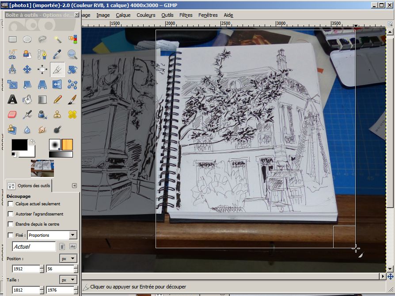This screenshot has height=296, width=395.
Task: Select the Flip tool
Action: pyautogui.click(x=57, y=85)
